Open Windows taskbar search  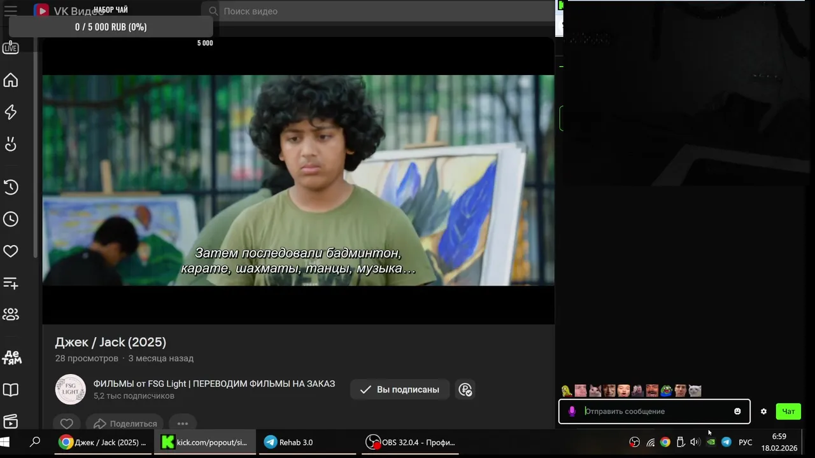pos(35,442)
